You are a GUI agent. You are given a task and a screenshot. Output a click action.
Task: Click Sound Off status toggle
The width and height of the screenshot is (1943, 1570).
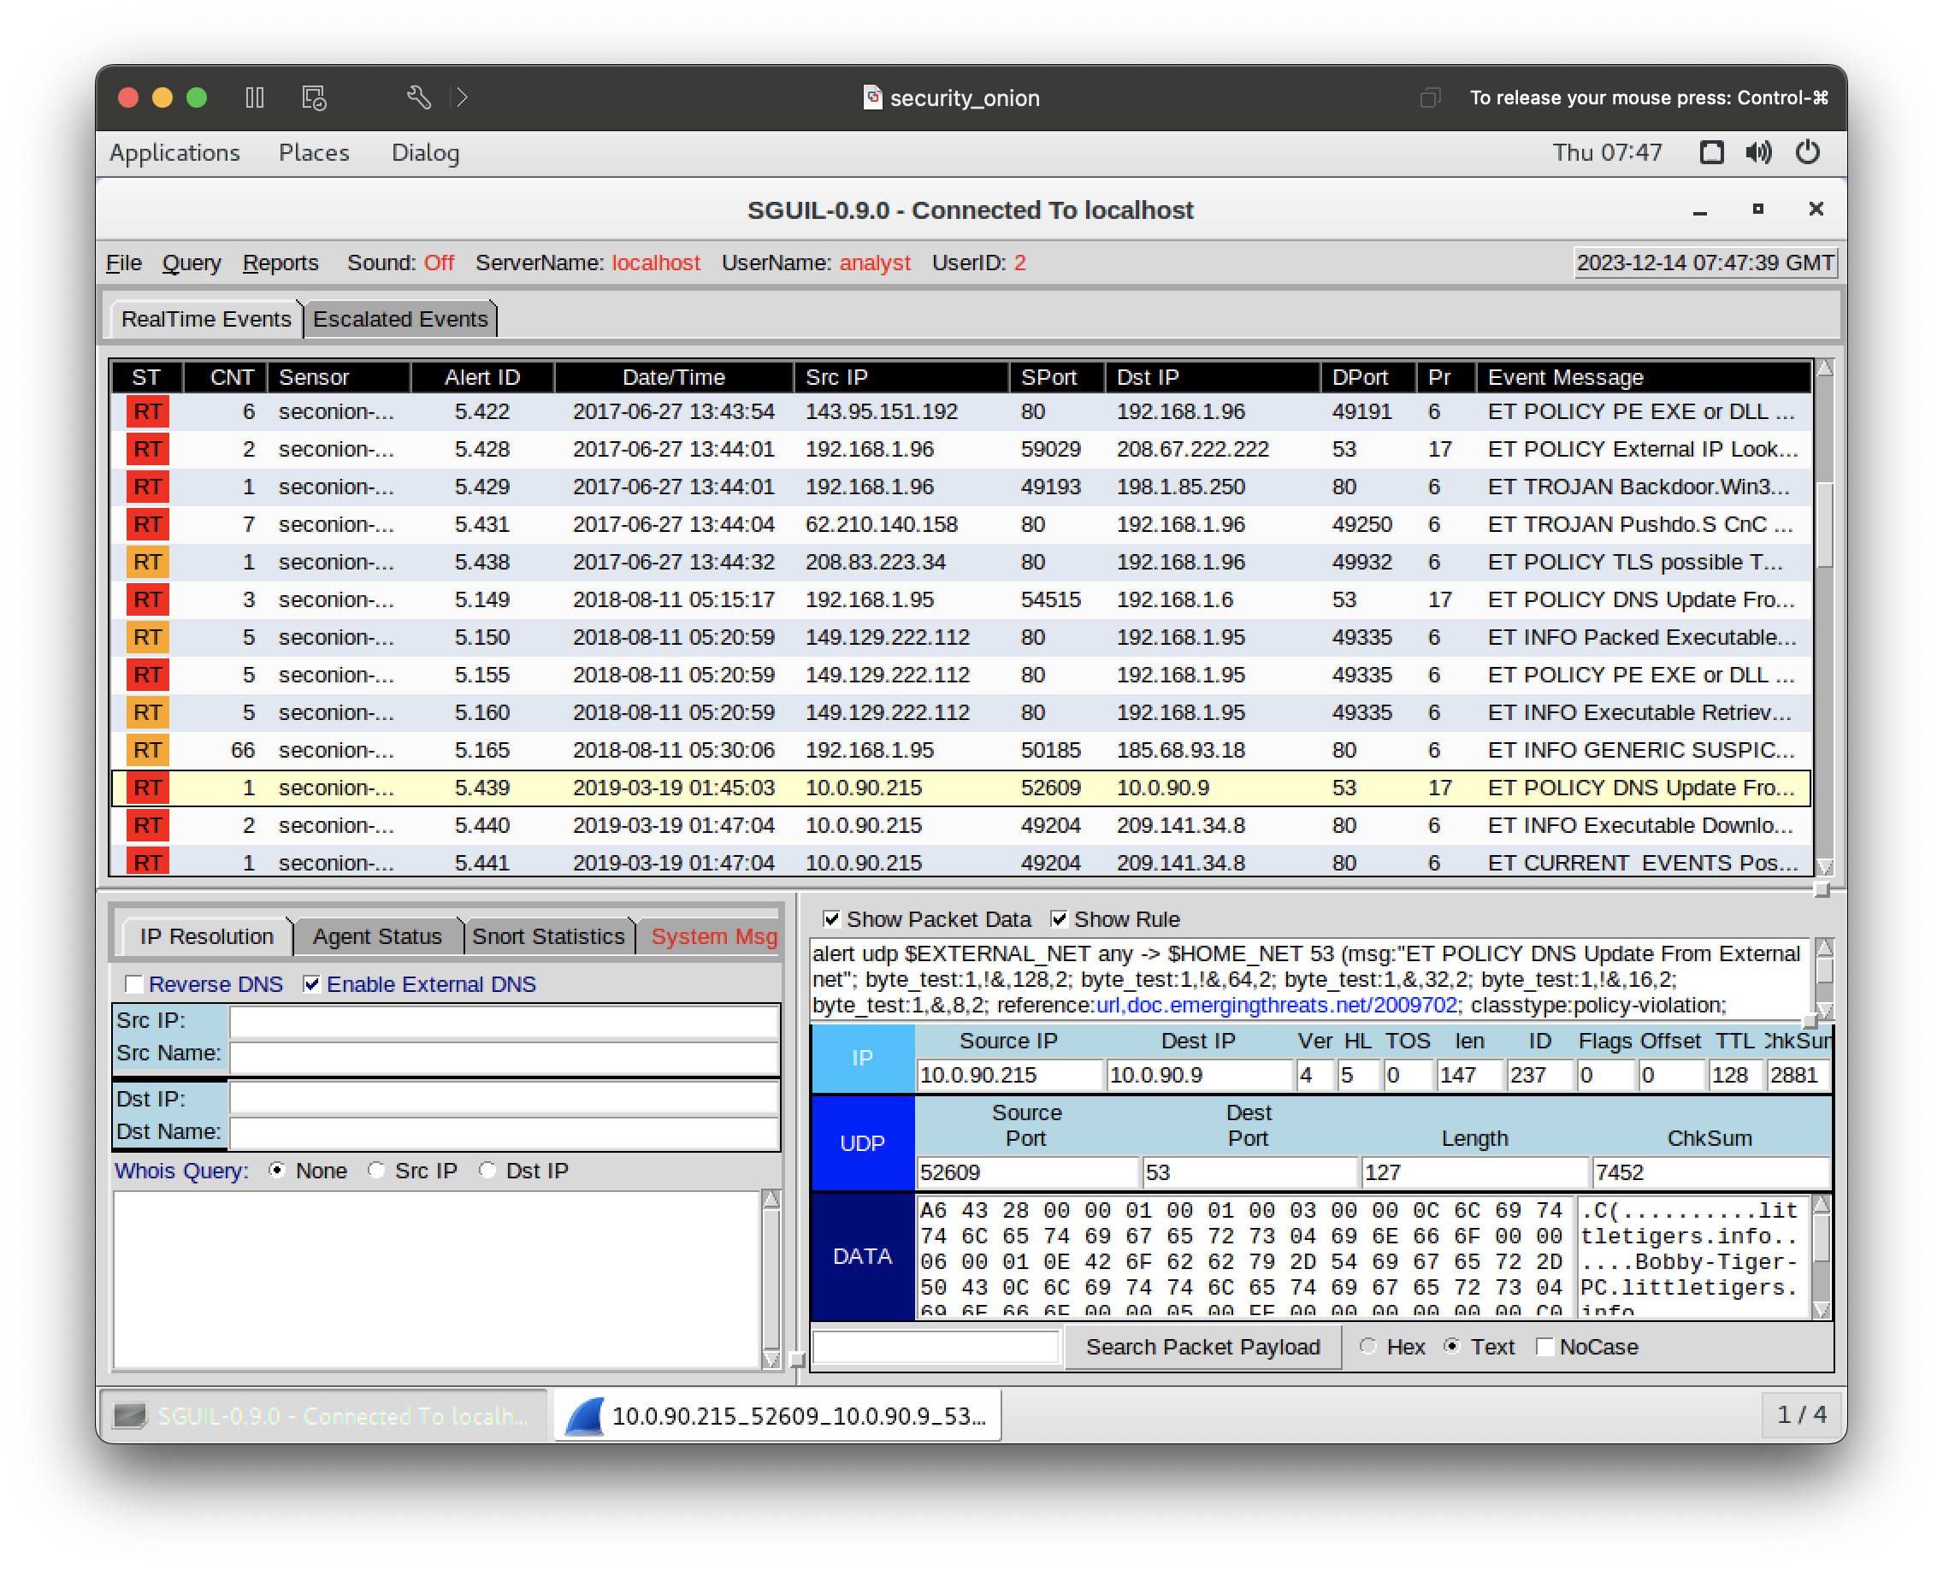pos(401,263)
